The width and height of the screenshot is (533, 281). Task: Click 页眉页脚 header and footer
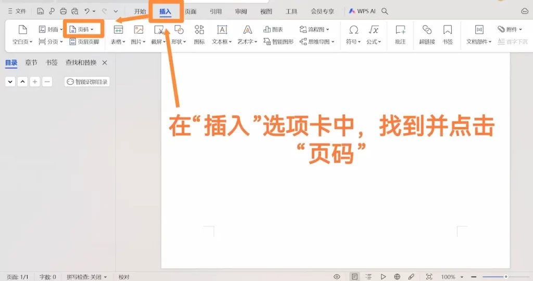tap(84, 42)
